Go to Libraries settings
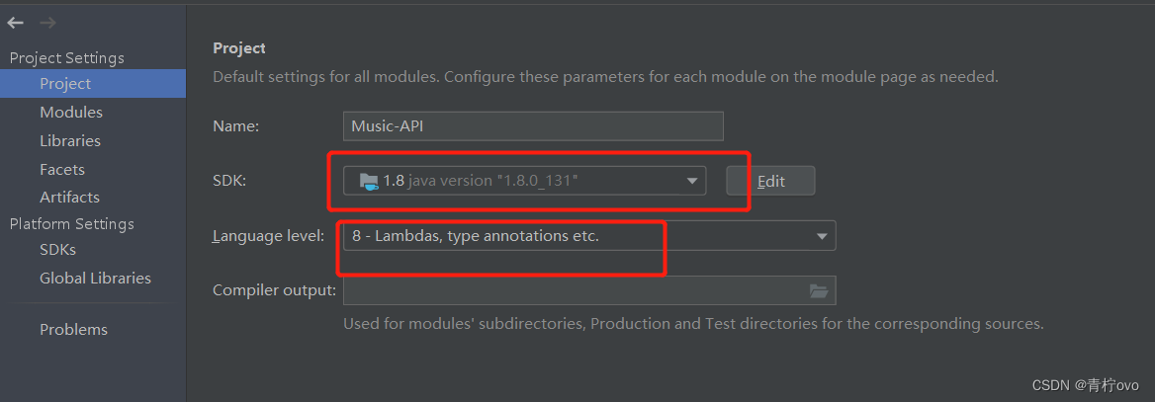 [x=70, y=140]
